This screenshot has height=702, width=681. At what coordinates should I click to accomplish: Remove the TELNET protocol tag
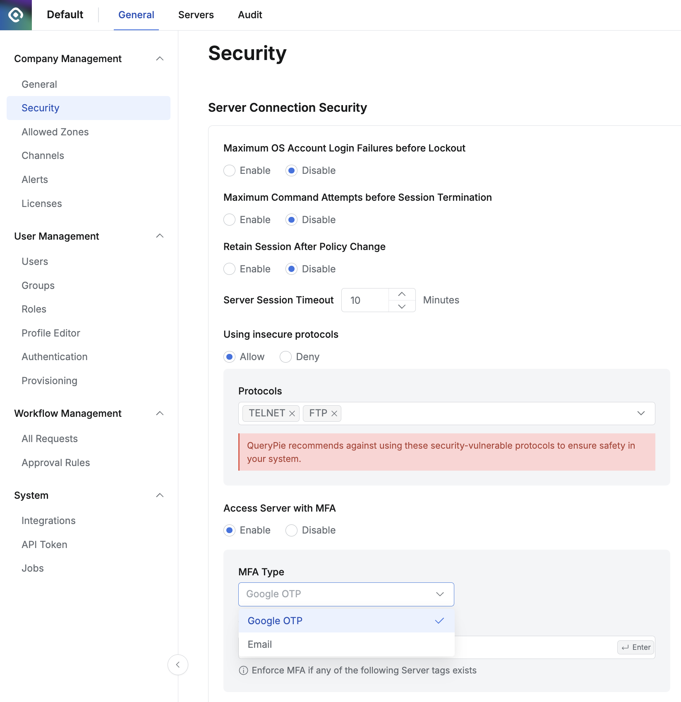292,414
